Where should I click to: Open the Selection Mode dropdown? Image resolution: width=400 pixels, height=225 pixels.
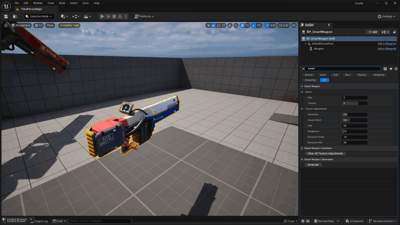point(39,16)
